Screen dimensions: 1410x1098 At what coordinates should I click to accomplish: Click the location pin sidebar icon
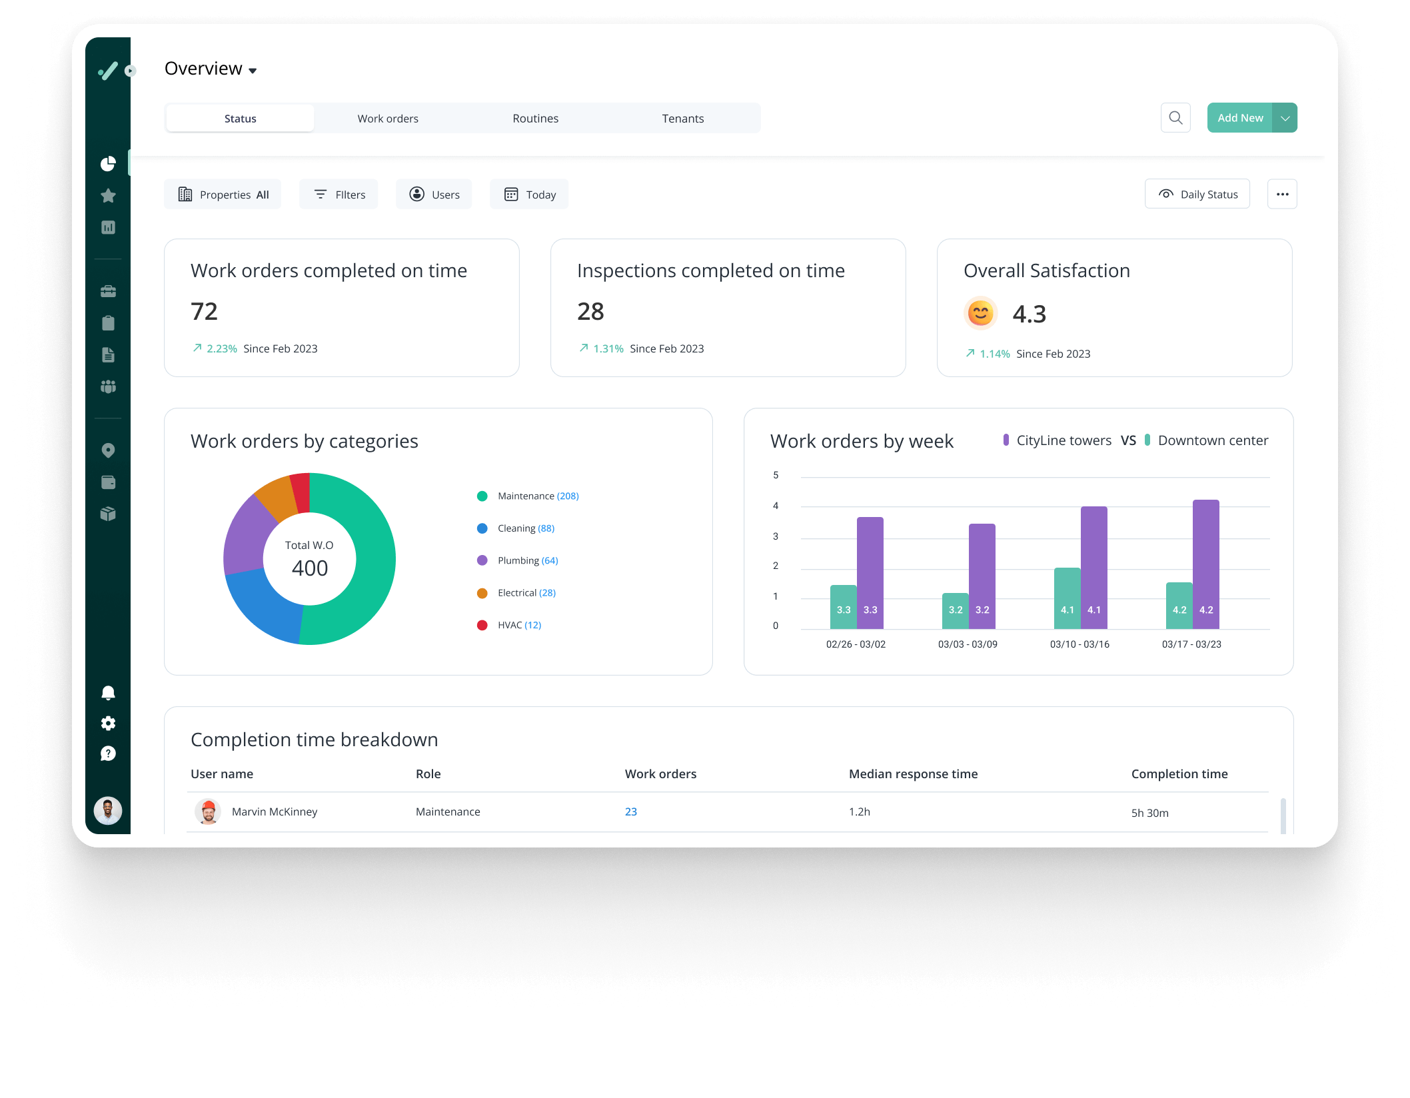(108, 450)
